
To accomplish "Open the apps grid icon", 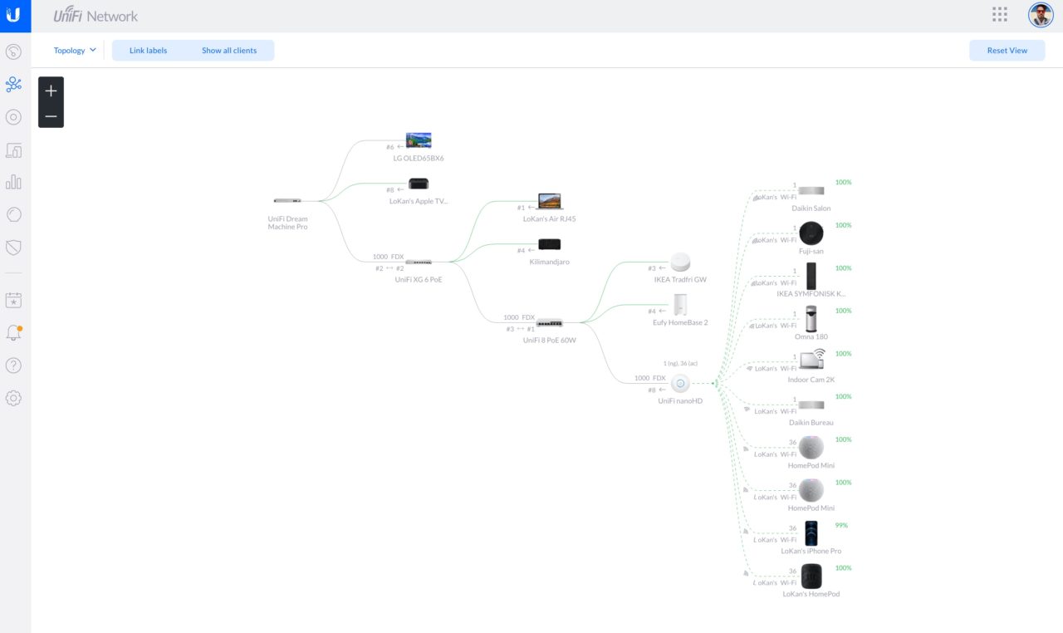I will (x=1000, y=14).
